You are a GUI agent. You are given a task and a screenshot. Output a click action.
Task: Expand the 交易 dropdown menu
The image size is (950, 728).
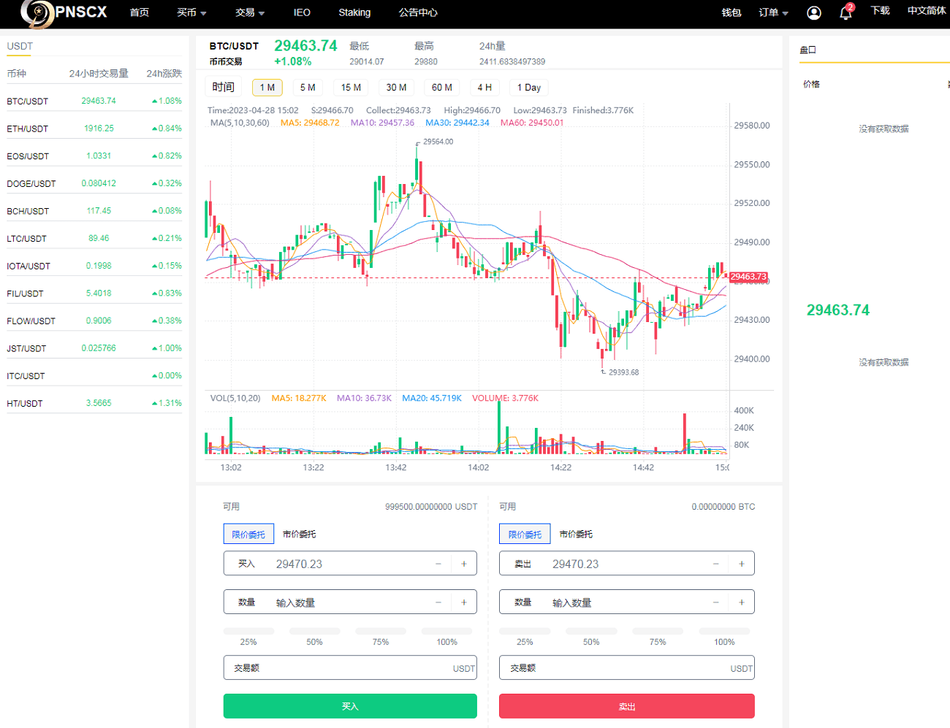coord(250,12)
